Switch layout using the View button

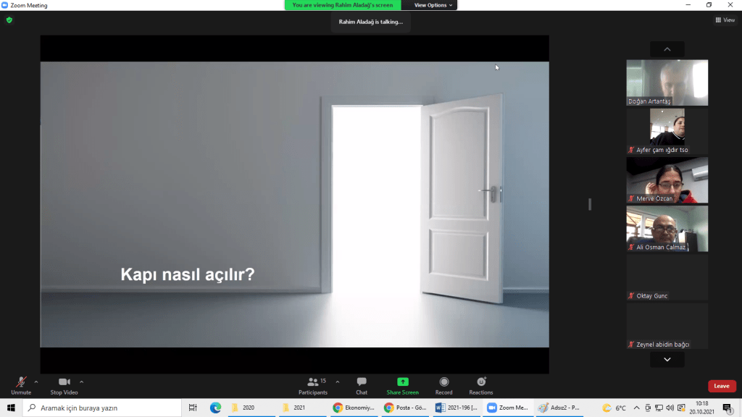pos(725,20)
